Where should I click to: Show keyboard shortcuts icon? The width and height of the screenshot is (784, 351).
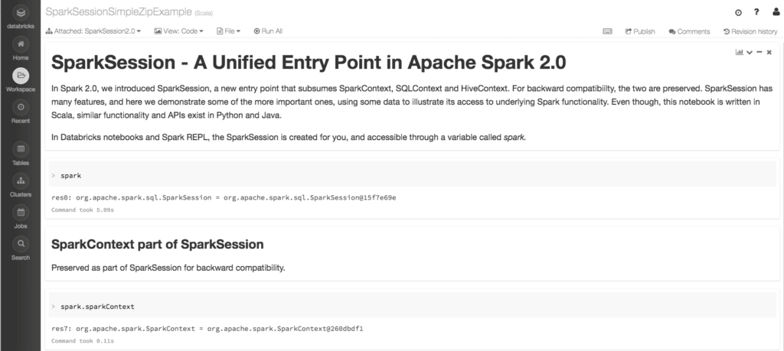[607, 31]
